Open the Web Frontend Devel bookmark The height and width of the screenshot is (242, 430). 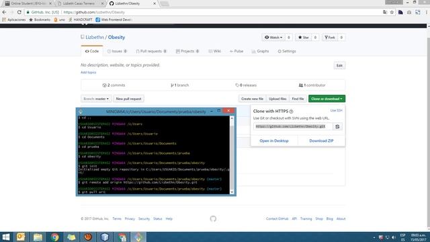pyautogui.click(x=114, y=19)
